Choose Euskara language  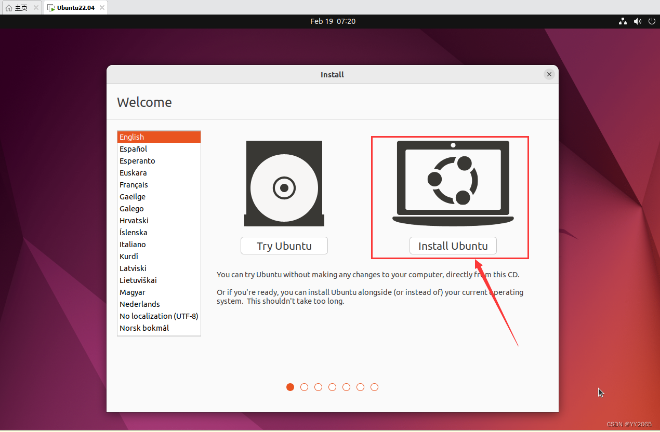tap(159, 173)
